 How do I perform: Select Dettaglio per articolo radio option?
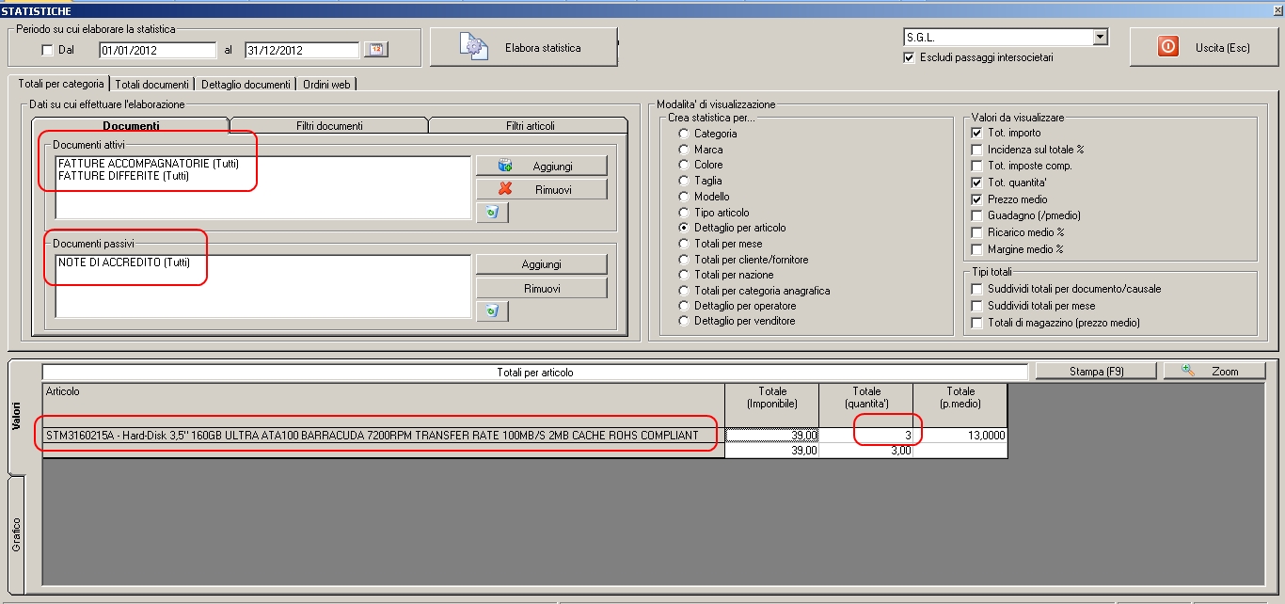pyautogui.click(x=684, y=228)
